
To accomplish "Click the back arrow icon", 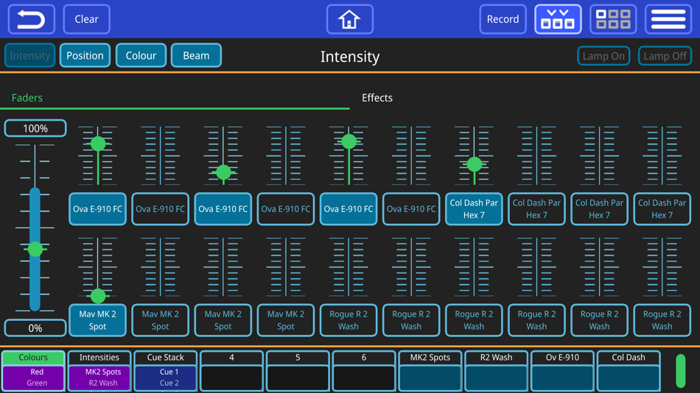I will [x=31, y=19].
